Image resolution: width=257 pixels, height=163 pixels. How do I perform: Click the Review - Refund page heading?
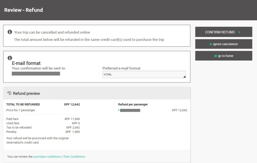coord(23,10)
